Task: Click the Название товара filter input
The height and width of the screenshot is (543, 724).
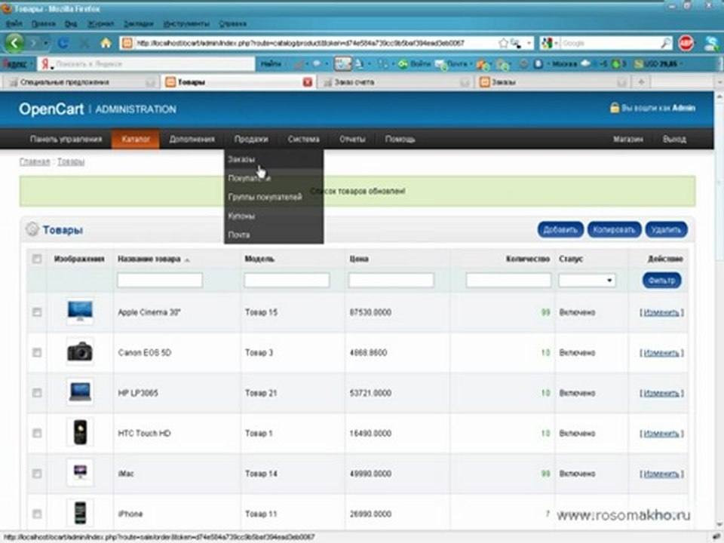Action: (x=160, y=281)
